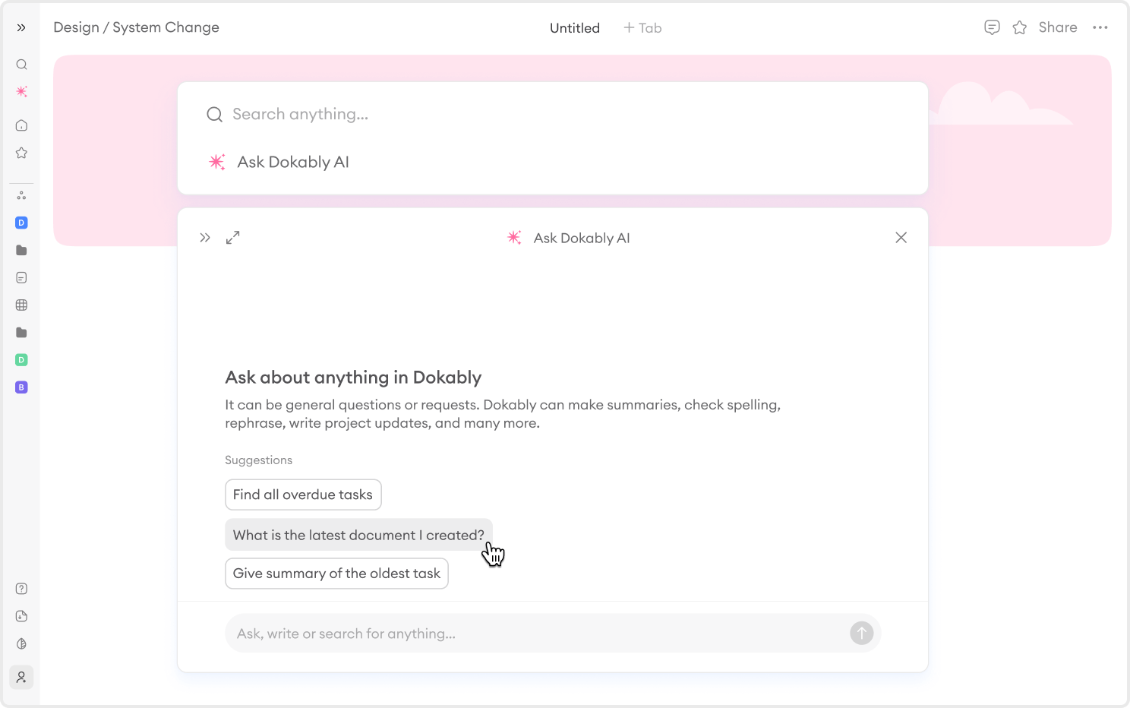Open the three-dots more options menu
The image size is (1130, 708).
click(1100, 27)
